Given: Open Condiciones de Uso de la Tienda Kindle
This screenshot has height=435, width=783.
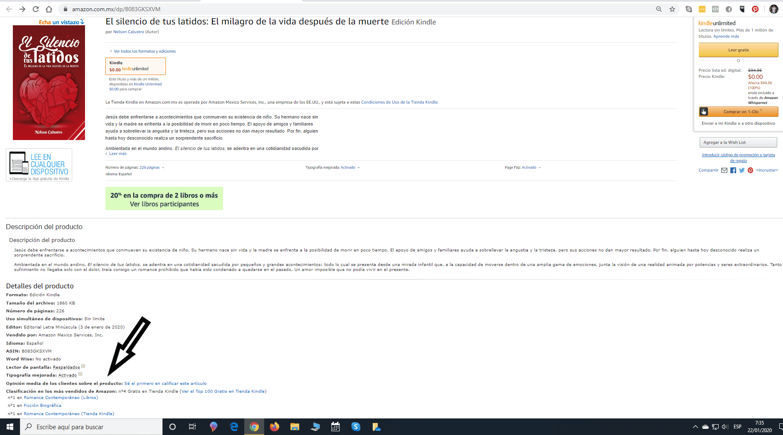Looking at the screenshot, I should (399, 102).
